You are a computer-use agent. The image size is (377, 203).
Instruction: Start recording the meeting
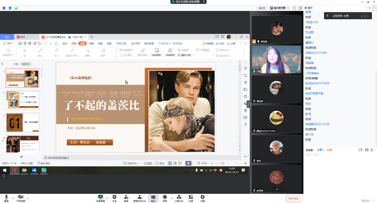(165, 198)
